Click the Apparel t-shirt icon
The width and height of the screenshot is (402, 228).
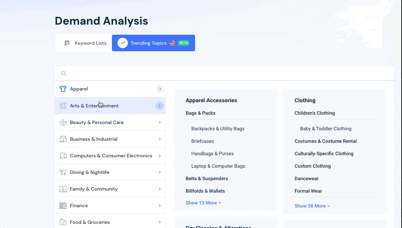pyautogui.click(x=63, y=89)
